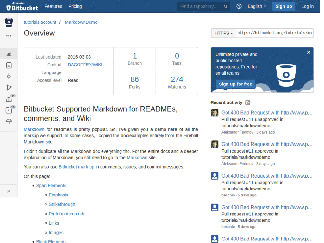Click beschio avatar on approved entry
This screenshot has width=324, height=243.
pos(215,208)
